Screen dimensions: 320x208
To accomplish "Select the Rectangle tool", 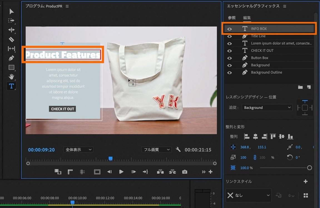I will (11, 67).
